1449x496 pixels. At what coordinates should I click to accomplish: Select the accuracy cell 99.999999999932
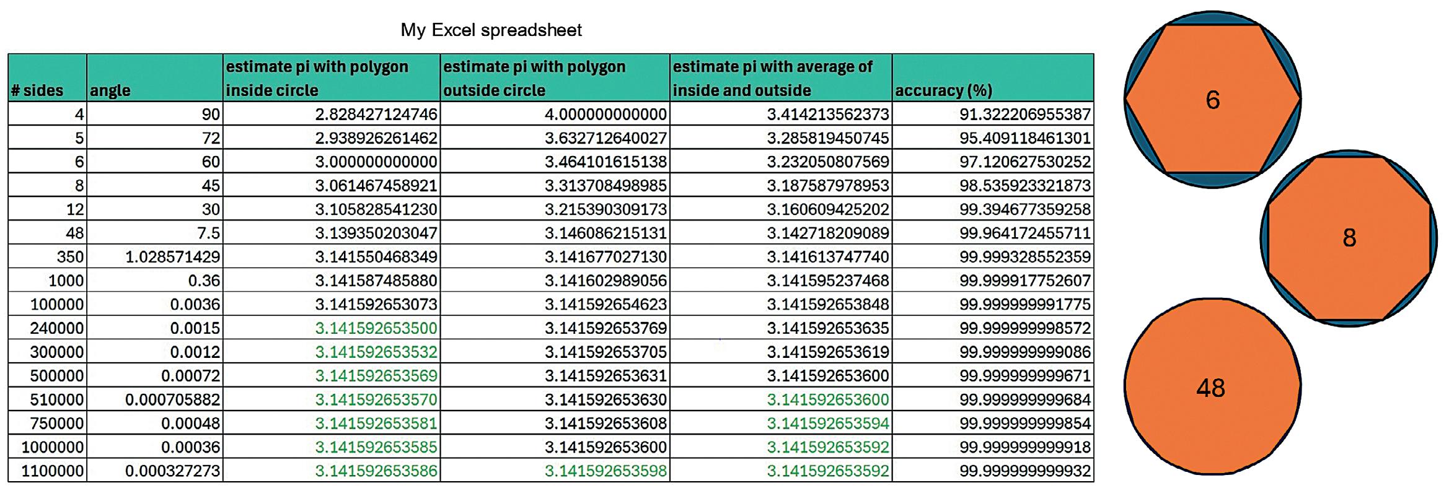[x=993, y=471]
